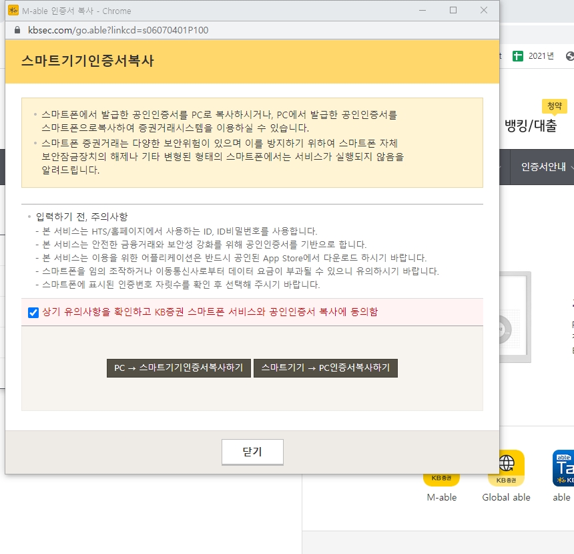Open 뱅킹/대출 menu in background page

pos(531,126)
